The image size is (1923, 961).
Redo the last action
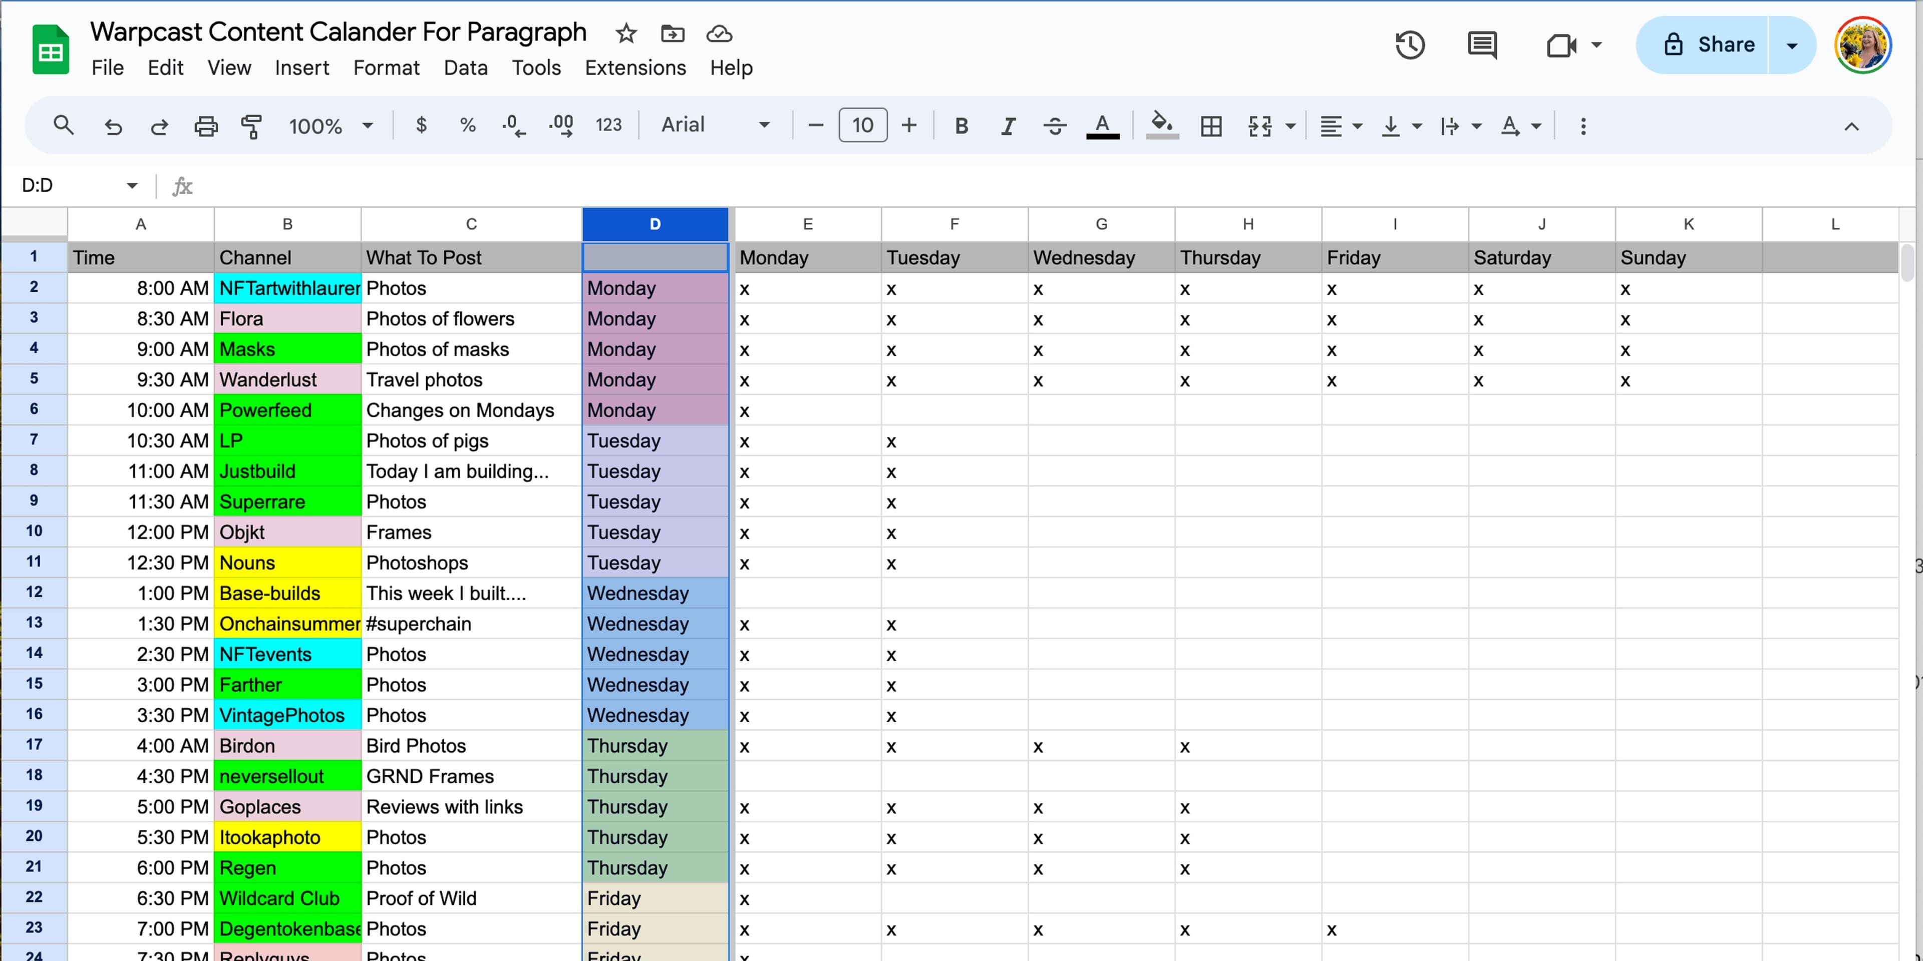pos(159,126)
